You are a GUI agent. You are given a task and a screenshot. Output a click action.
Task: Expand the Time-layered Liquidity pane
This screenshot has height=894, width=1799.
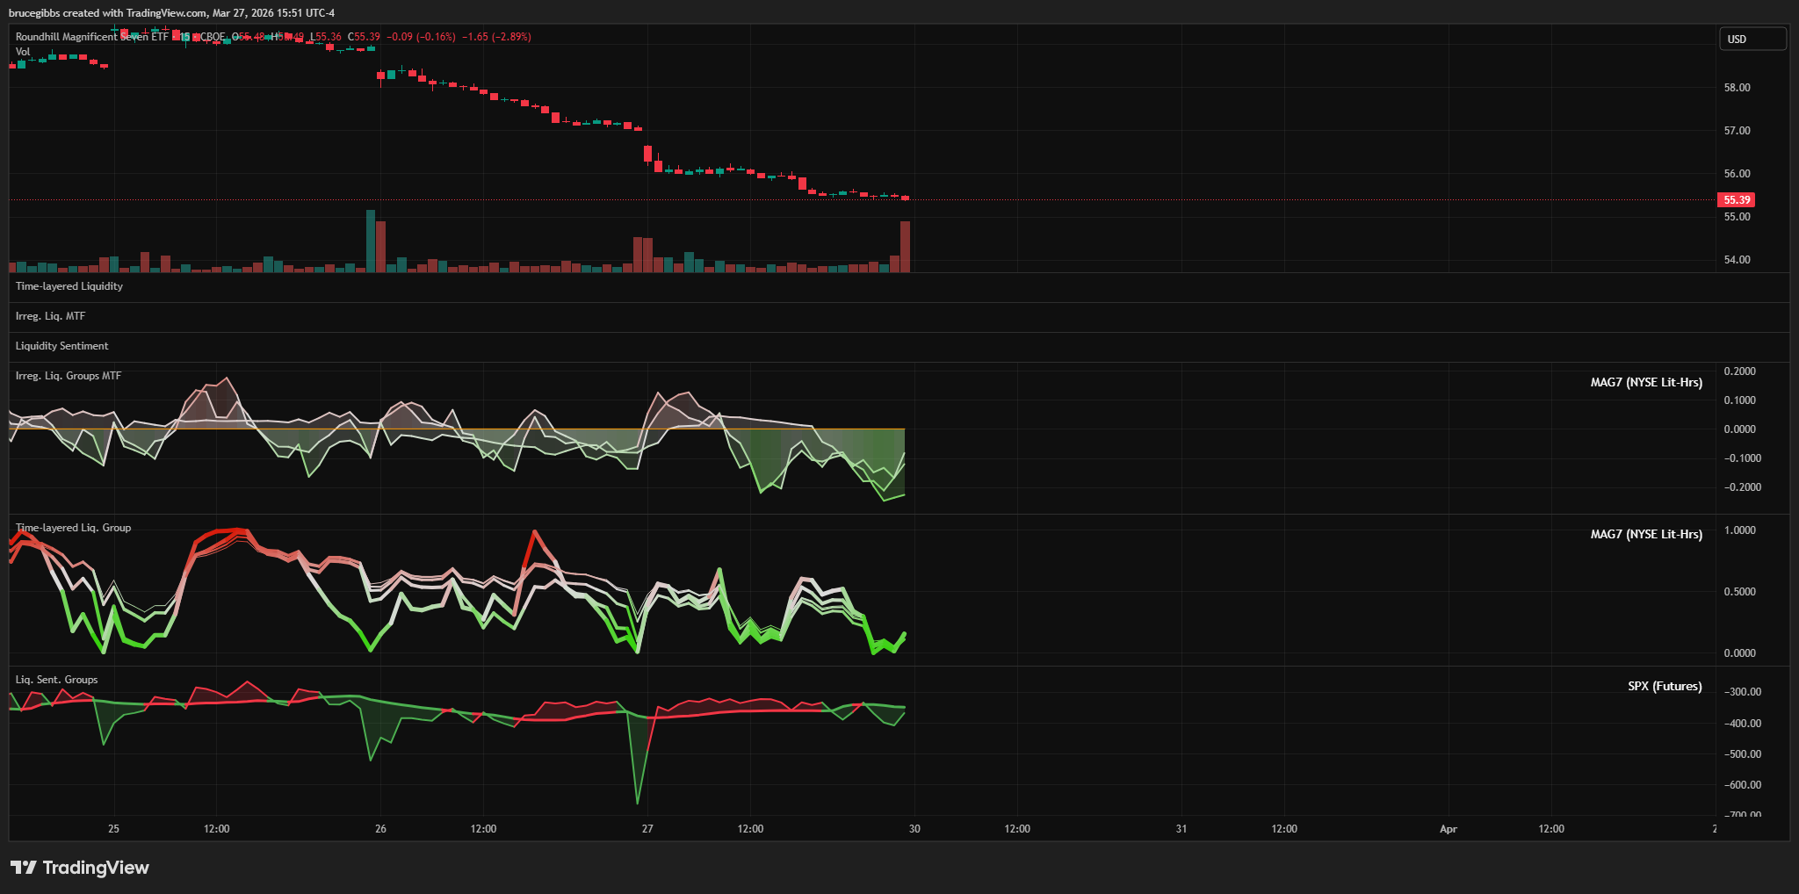pos(69,286)
